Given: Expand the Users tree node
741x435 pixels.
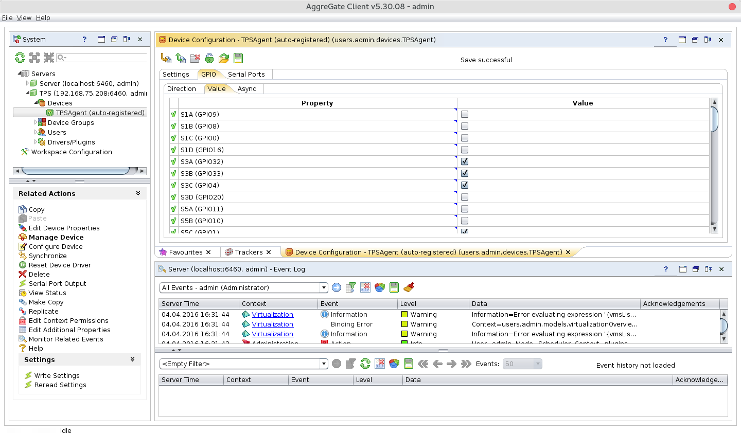Looking at the screenshot, I should (x=36, y=132).
